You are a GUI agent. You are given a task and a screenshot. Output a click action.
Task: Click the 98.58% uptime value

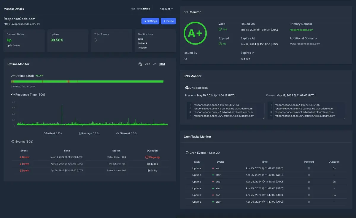57,40
